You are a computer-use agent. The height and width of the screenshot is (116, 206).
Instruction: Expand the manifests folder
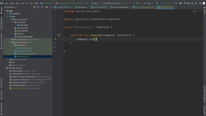7,14
